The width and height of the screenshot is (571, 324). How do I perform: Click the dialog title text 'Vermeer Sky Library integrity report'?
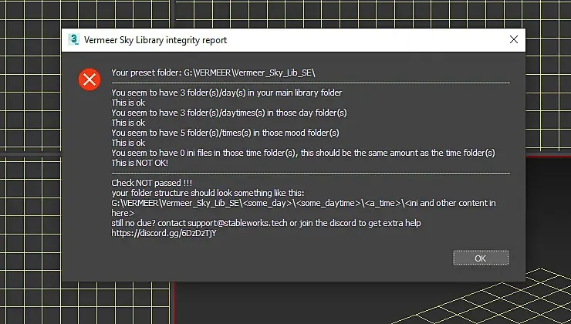coord(156,39)
